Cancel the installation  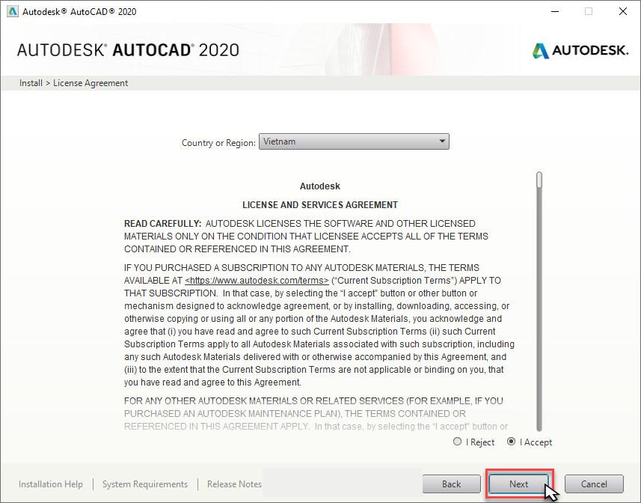point(594,484)
